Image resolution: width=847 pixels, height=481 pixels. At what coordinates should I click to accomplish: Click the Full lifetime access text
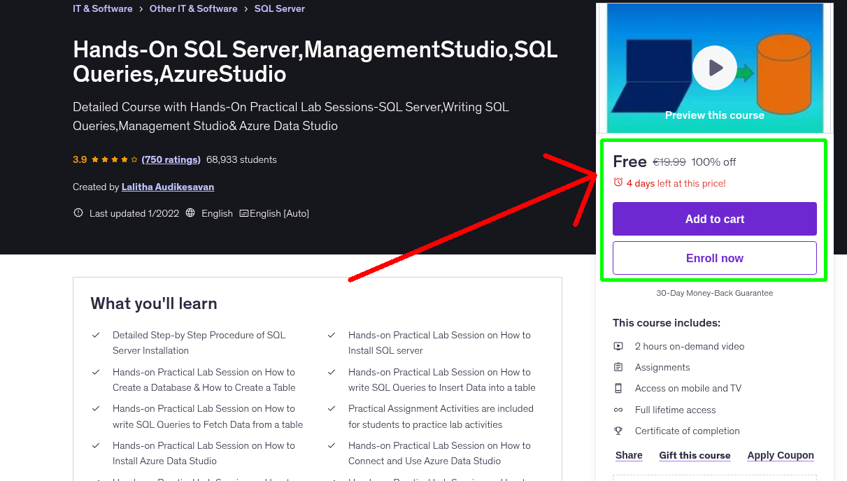pyautogui.click(x=676, y=410)
